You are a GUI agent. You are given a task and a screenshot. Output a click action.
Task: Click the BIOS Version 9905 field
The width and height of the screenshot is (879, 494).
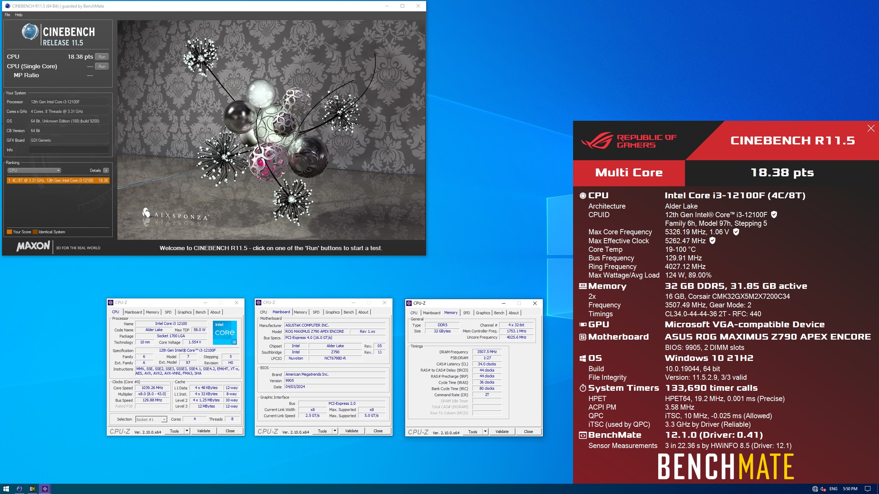pos(335,380)
